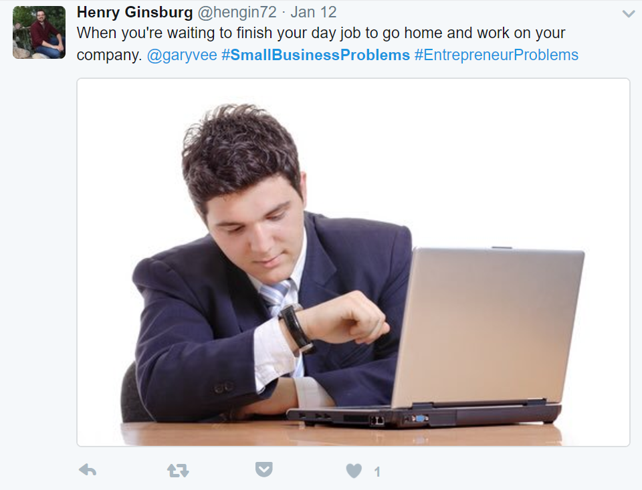Visit the @hengin72 handle
The width and height of the screenshot is (642, 490).
tap(237, 12)
